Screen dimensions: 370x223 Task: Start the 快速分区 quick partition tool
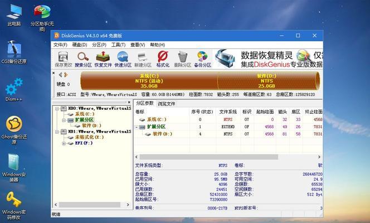(x=123, y=59)
